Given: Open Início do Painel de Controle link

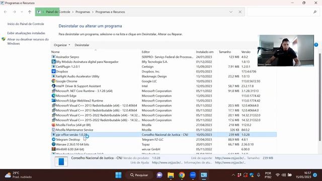Looking at the screenshot, I should (26, 24).
